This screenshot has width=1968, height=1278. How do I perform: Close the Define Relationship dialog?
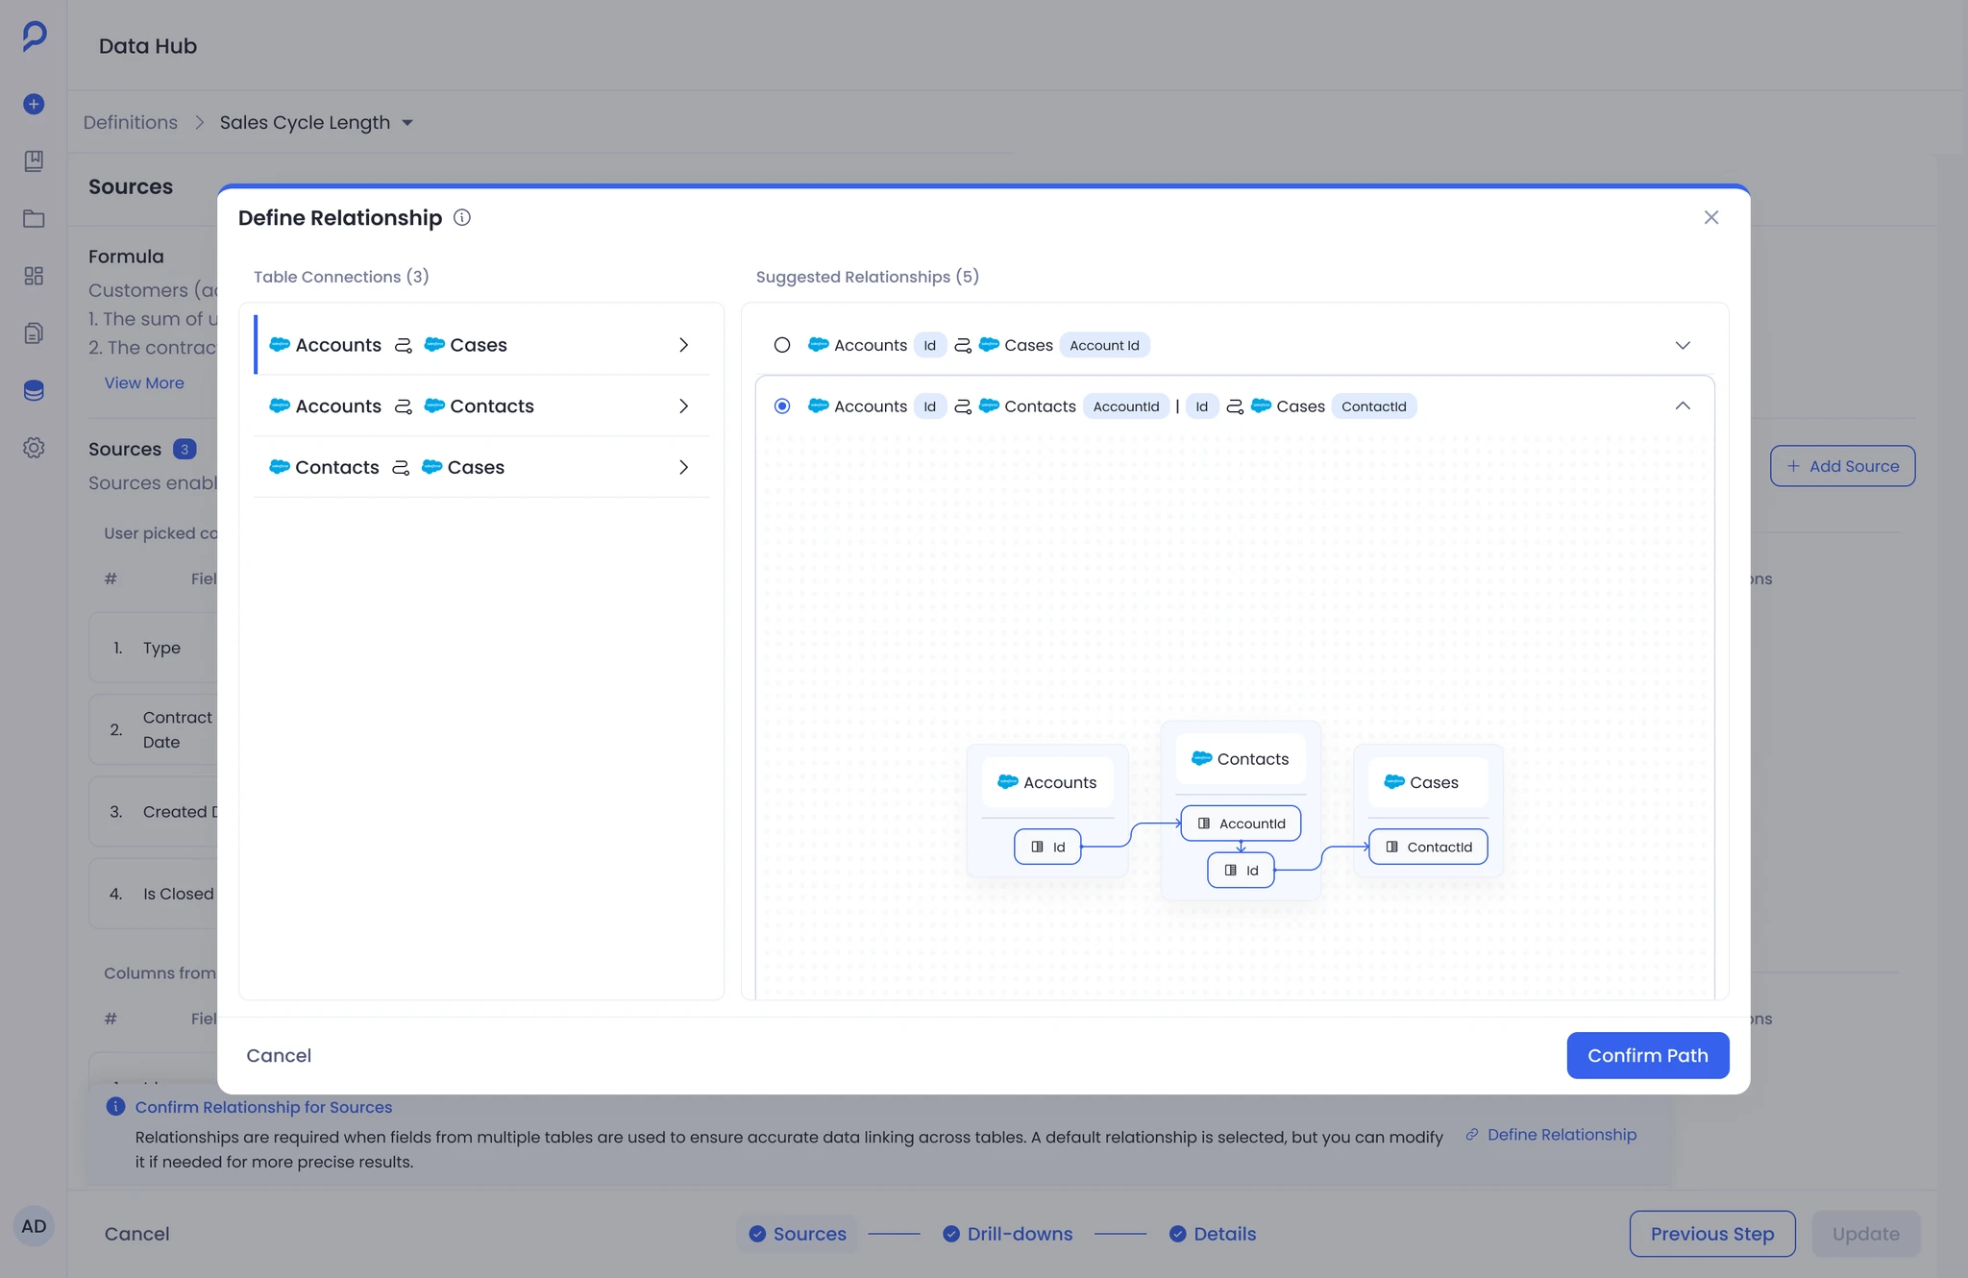(x=1711, y=217)
